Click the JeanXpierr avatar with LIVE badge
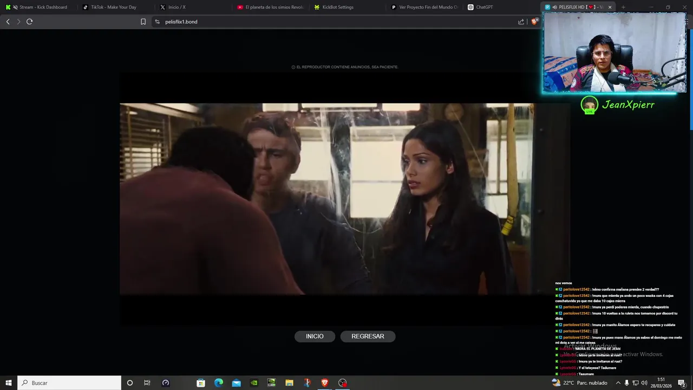The width and height of the screenshot is (693, 390). pyautogui.click(x=589, y=105)
